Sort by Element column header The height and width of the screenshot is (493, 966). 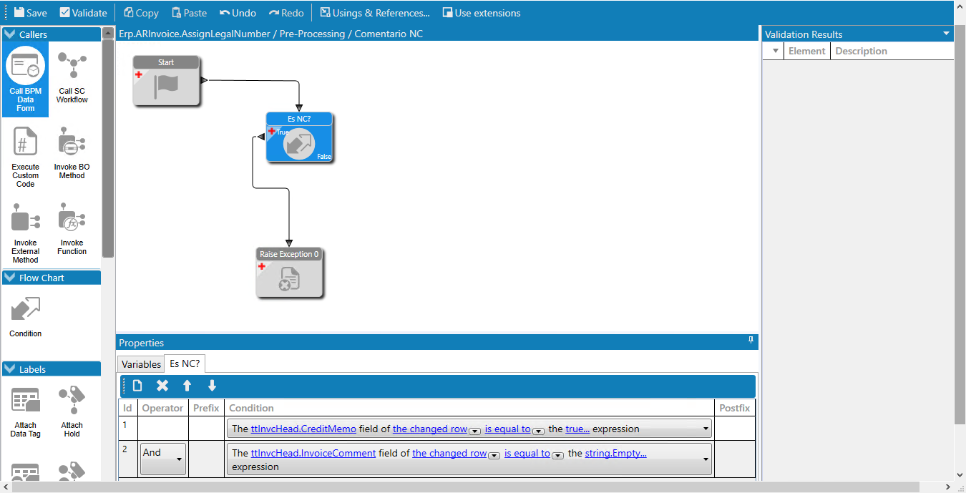click(806, 51)
